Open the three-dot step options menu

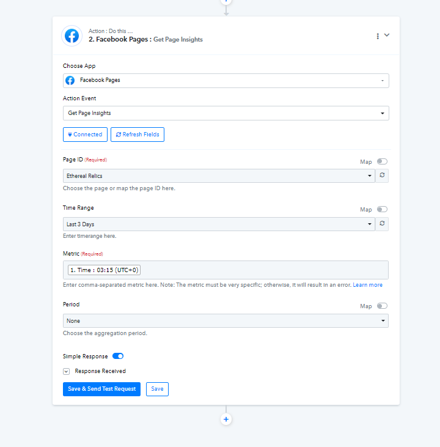[378, 36]
